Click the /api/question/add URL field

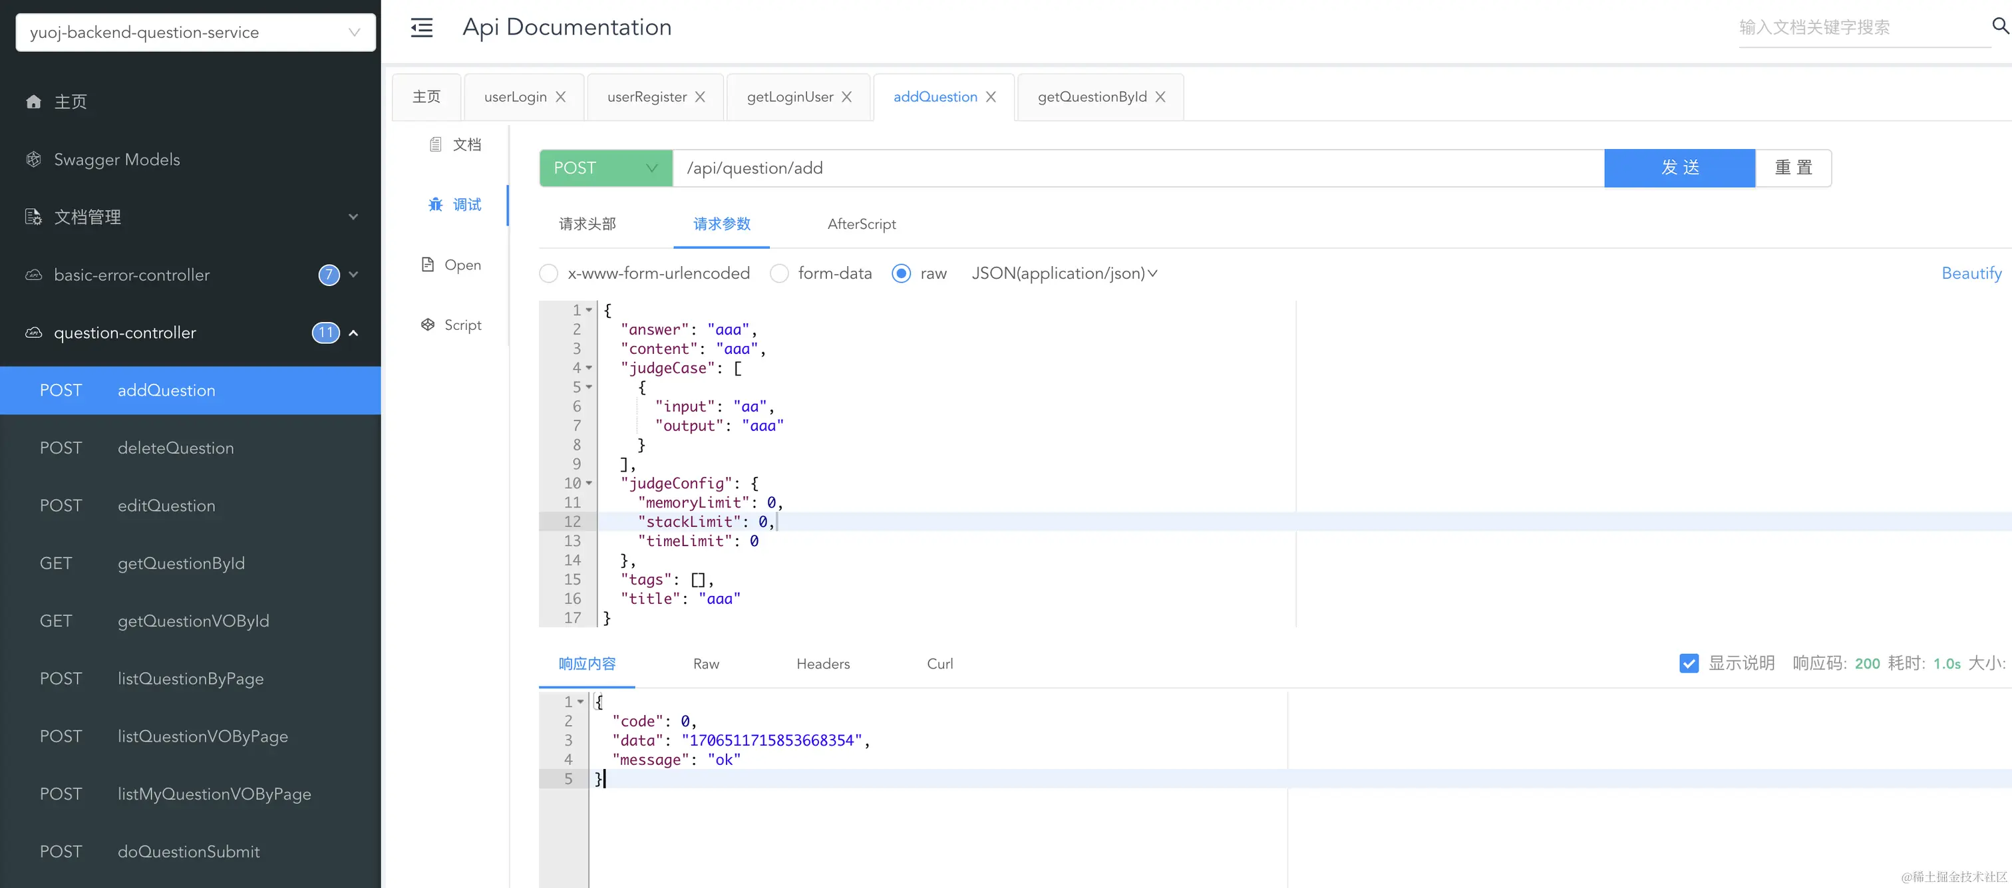(1132, 168)
